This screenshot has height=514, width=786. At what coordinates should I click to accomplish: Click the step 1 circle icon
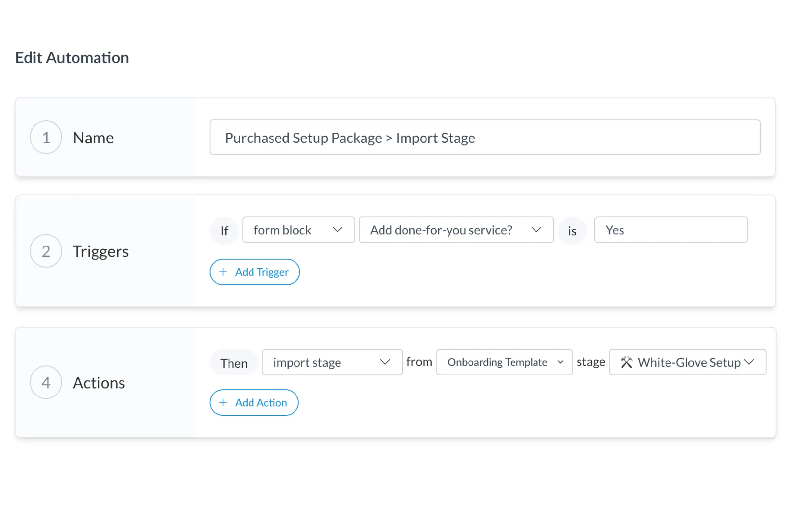(x=46, y=137)
